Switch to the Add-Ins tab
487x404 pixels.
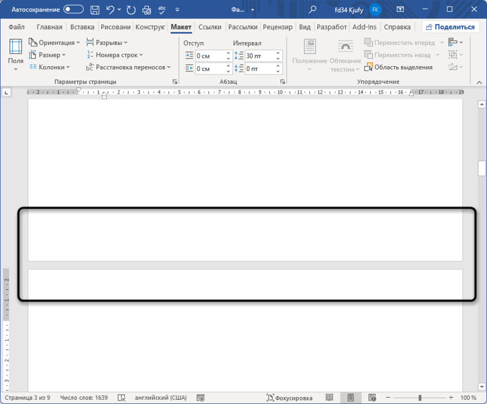(364, 27)
